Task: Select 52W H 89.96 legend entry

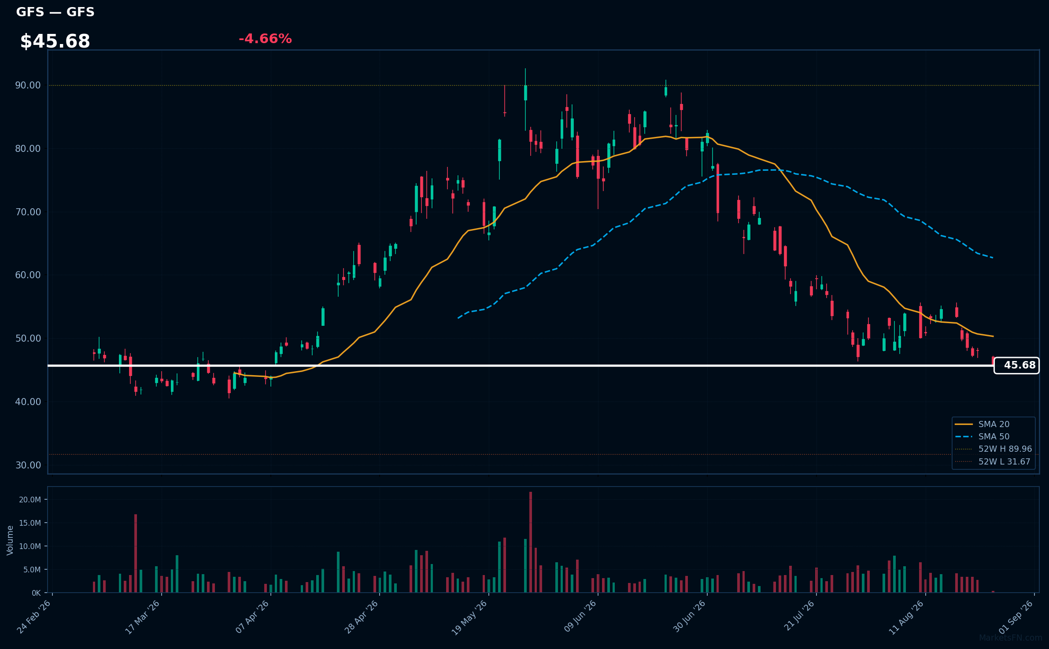Action: [994, 449]
